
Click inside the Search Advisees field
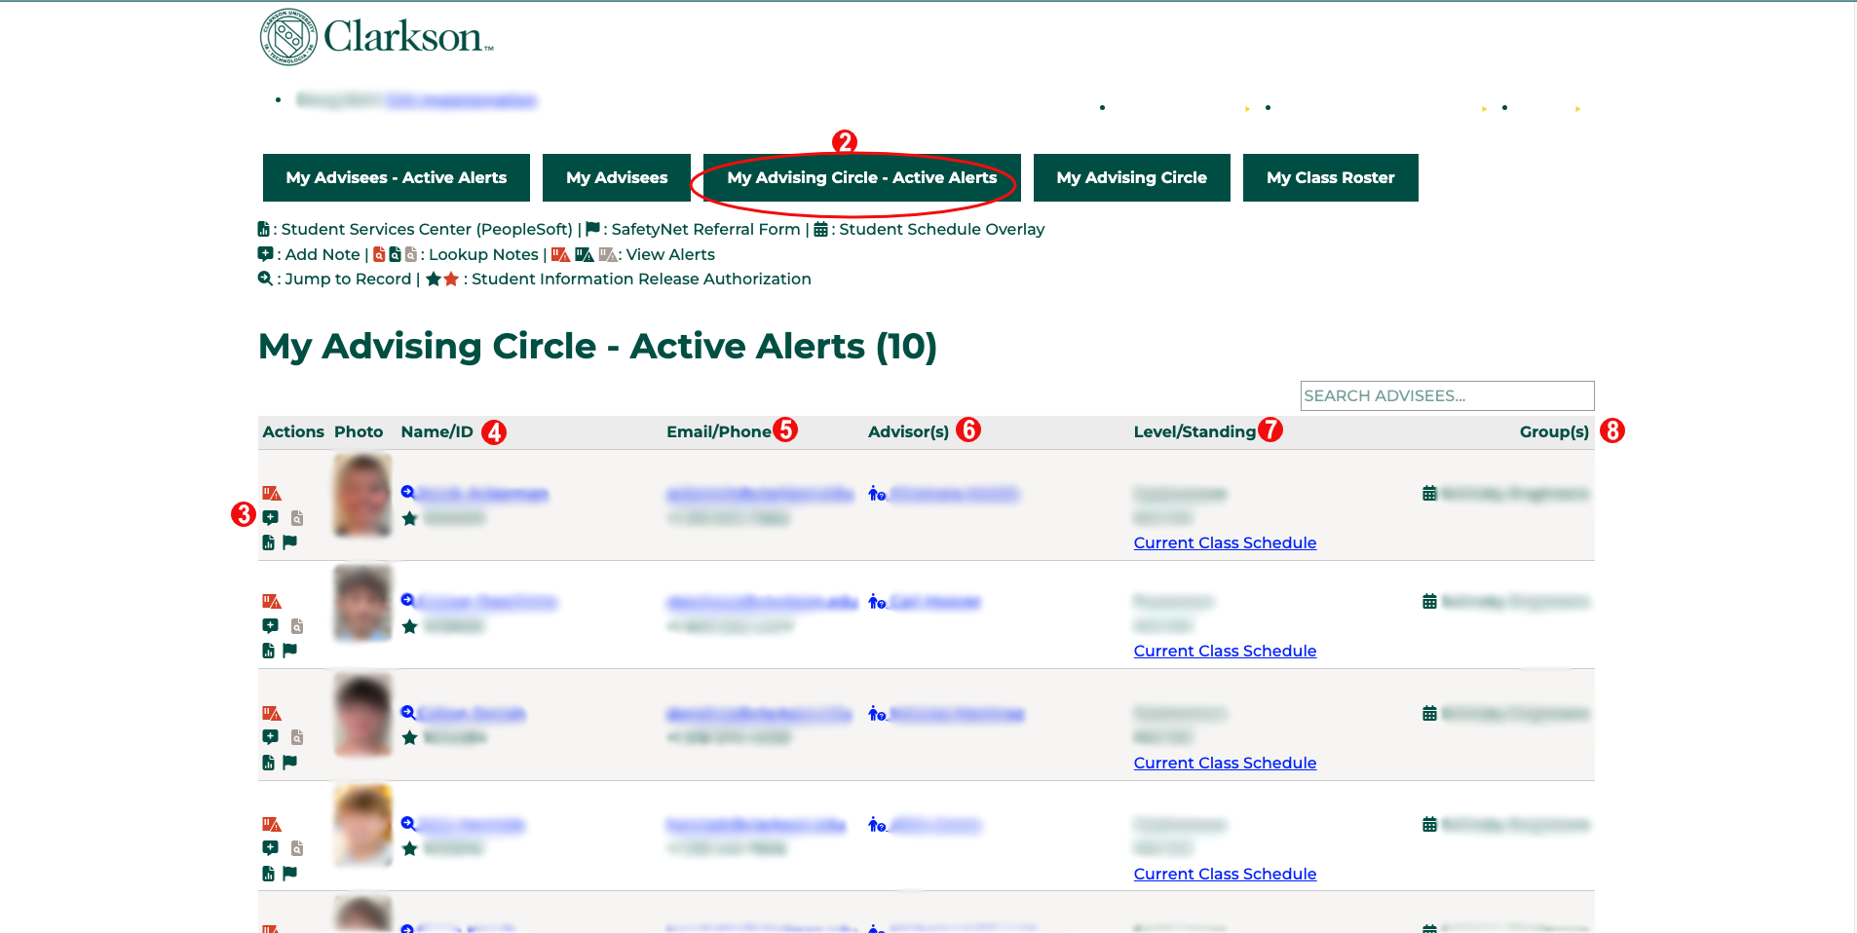(1446, 395)
